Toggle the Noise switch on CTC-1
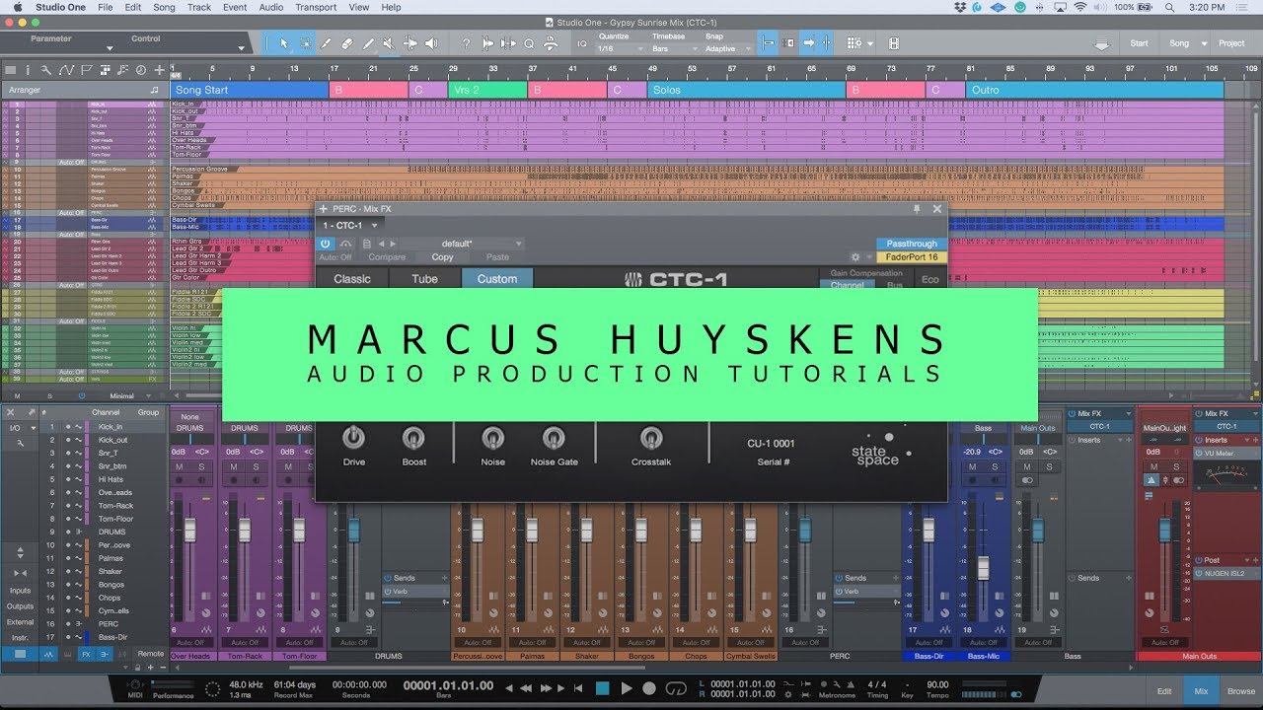The height and width of the screenshot is (710, 1263). tap(492, 438)
